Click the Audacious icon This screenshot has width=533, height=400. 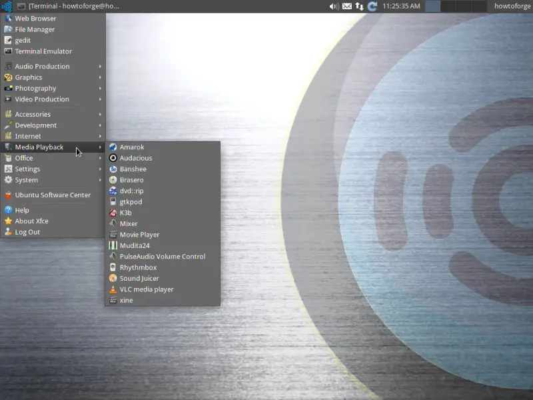[x=113, y=158]
